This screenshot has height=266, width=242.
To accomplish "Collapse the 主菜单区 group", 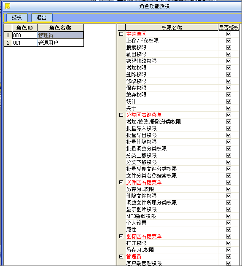I will tap(121, 34).
